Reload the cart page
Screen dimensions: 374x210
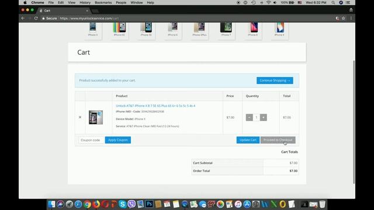[36, 18]
